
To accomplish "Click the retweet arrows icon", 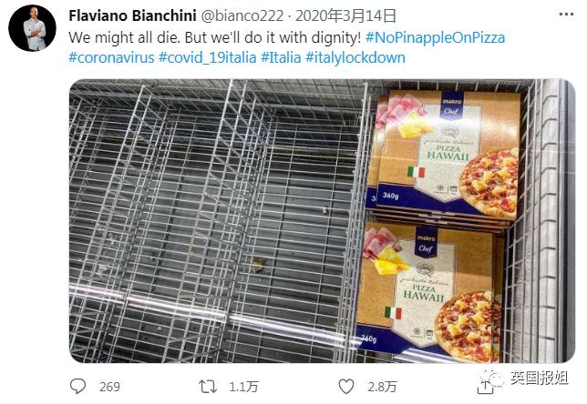I will pyautogui.click(x=208, y=387).
